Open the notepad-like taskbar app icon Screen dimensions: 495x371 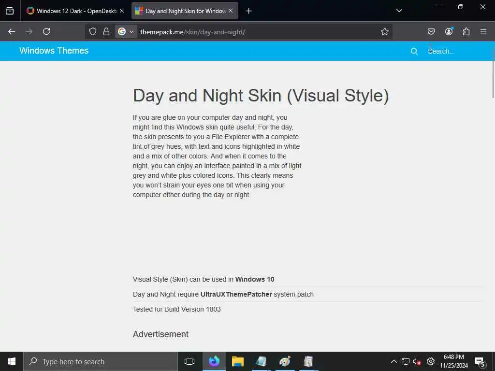(261, 361)
